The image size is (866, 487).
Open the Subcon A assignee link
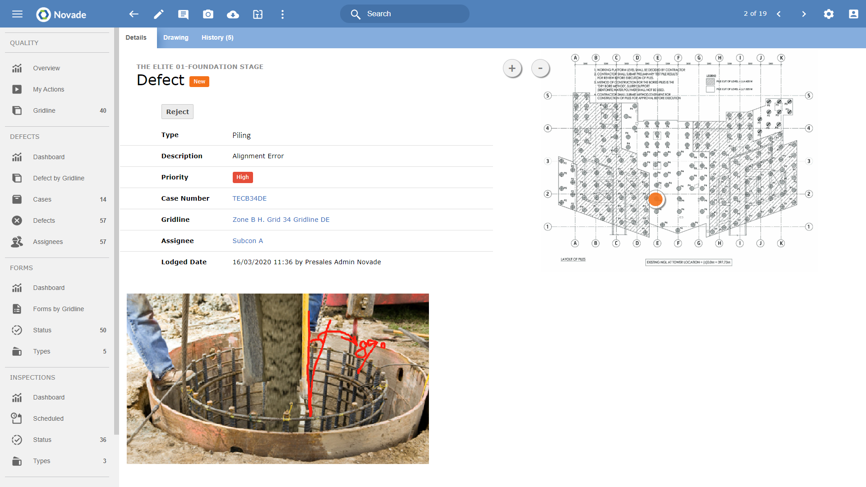(248, 241)
